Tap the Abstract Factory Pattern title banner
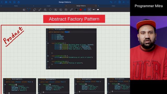This screenshot has height=94, width=167. [x=74, y=19]
